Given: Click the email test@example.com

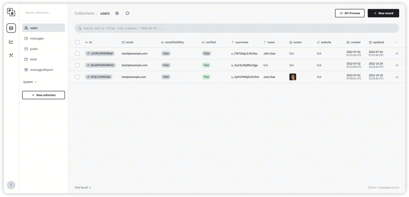Looking at the screenshot, I should point(134,77).
